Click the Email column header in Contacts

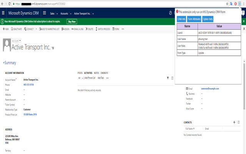(207, 129)
